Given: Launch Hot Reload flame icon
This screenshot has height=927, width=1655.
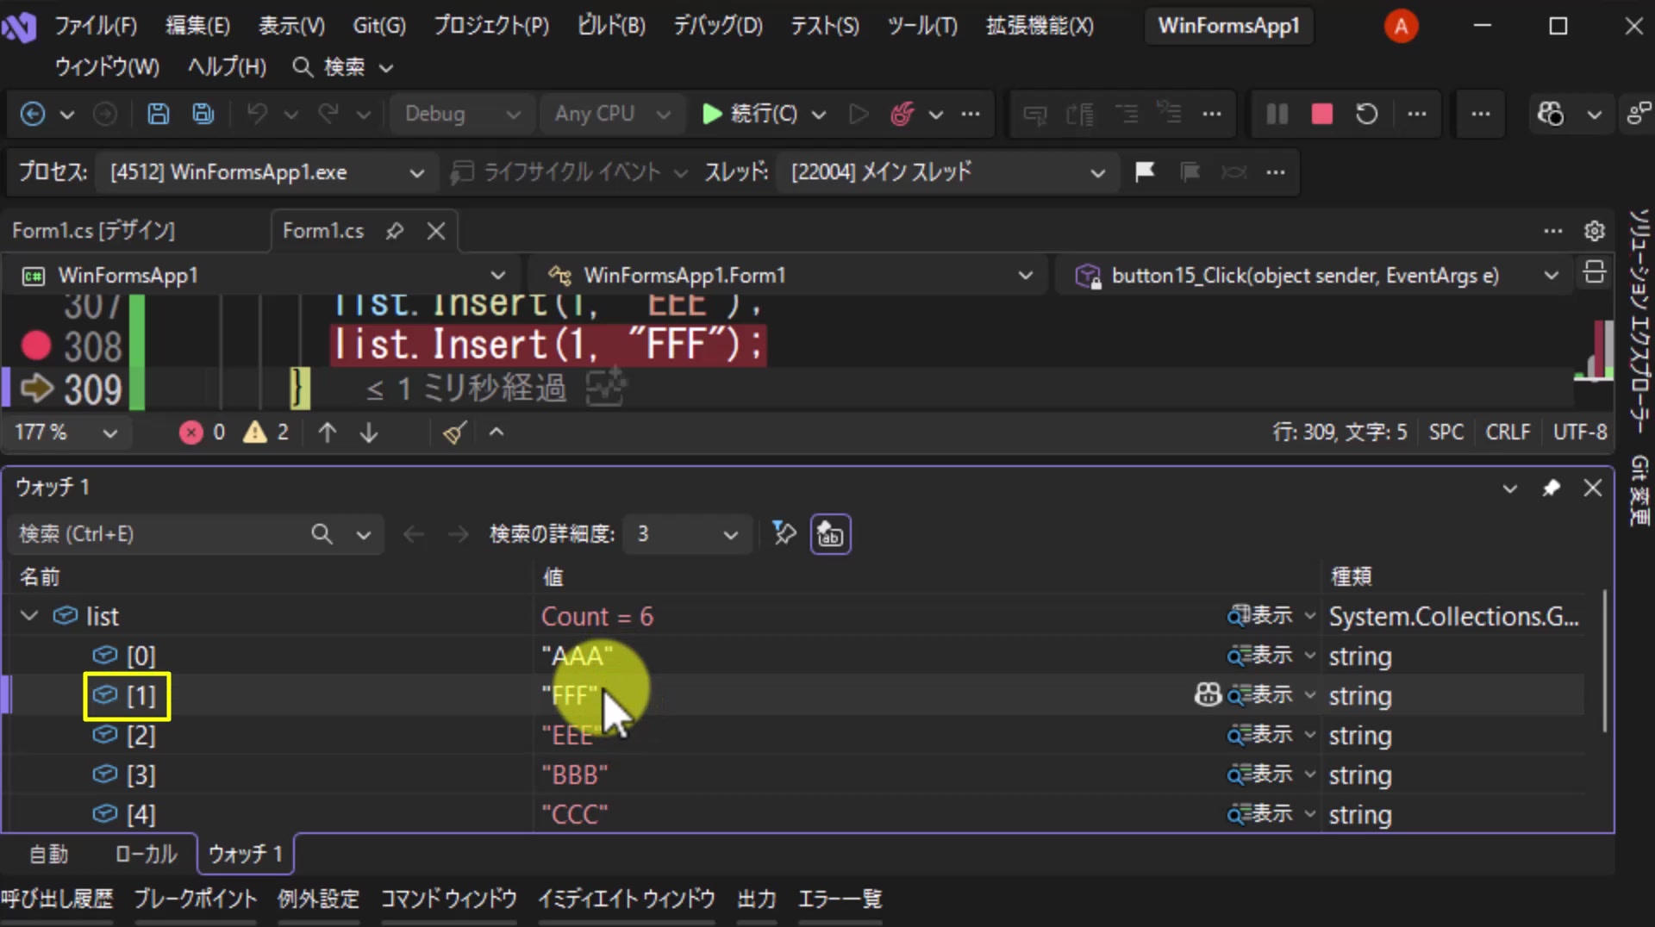Looking at the screenshot, I should tap(902, 114).
